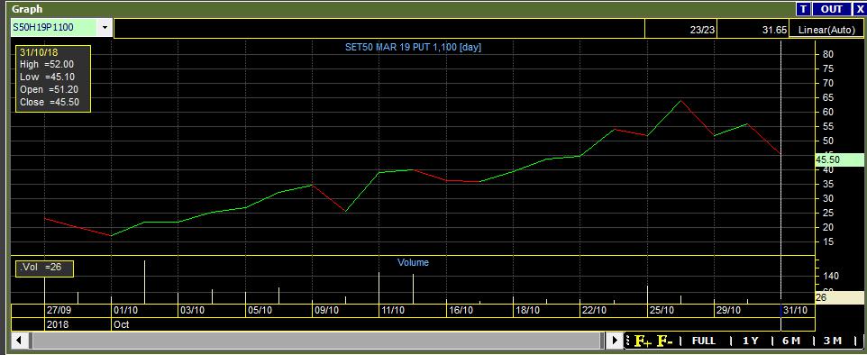This screenshot has width=867, height=355.
Task: Switch chart to 3M range
Action: click(833, 341)
